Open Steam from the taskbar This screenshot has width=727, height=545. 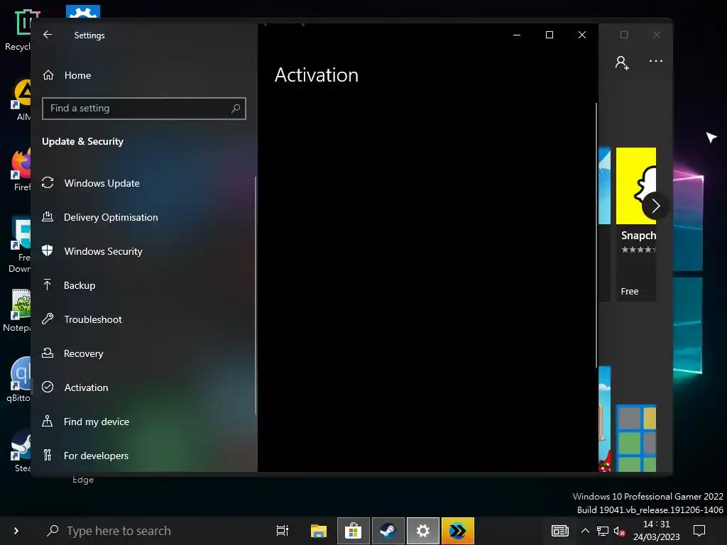(388, 531)
